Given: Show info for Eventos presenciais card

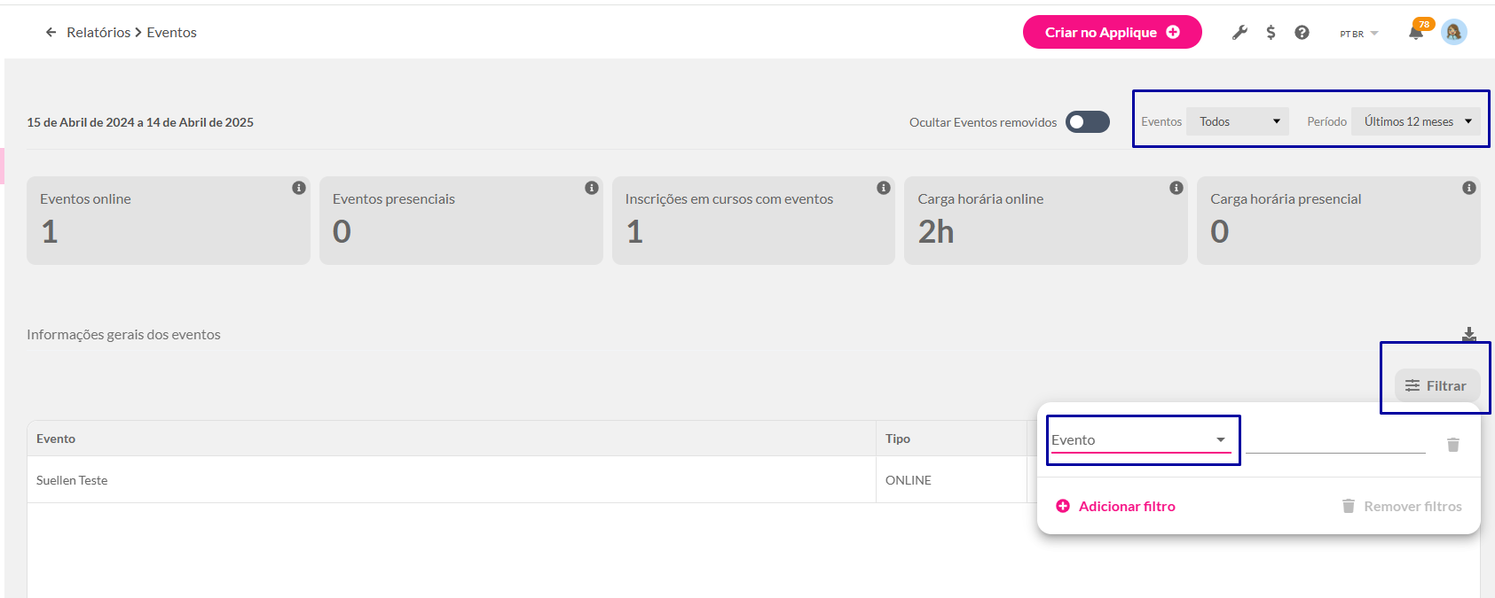Looking at the screenshot, I should tap(592, 188).
